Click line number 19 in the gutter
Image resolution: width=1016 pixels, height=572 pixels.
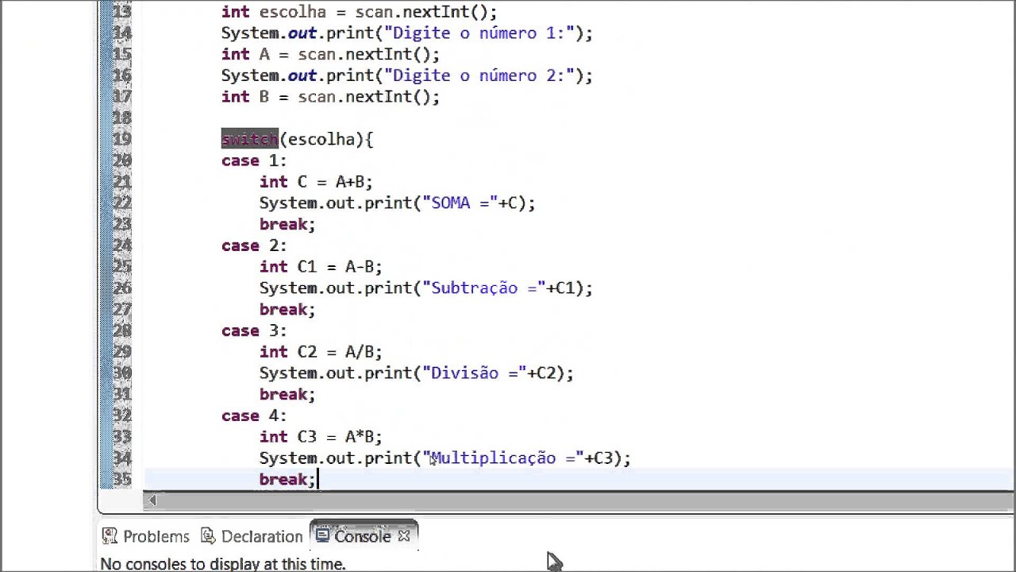point(121,140)
